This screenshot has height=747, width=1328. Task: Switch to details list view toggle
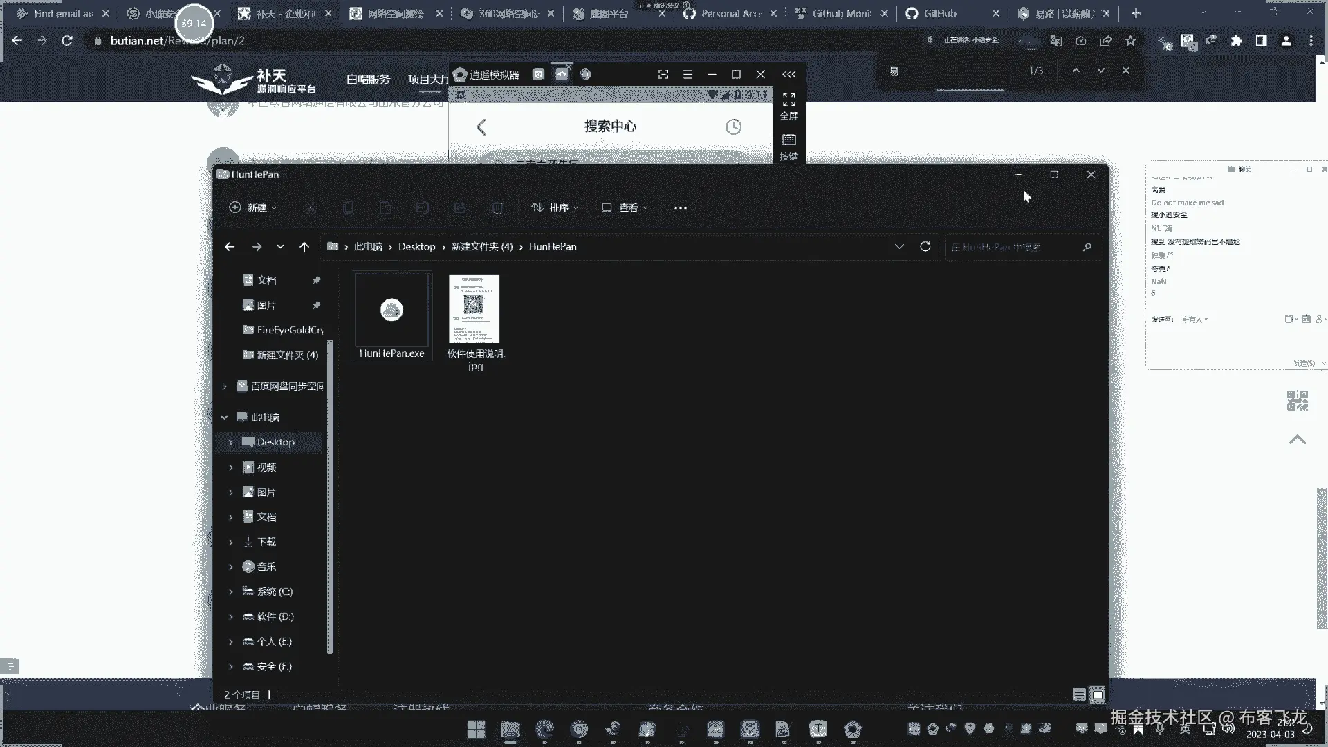1079,694
